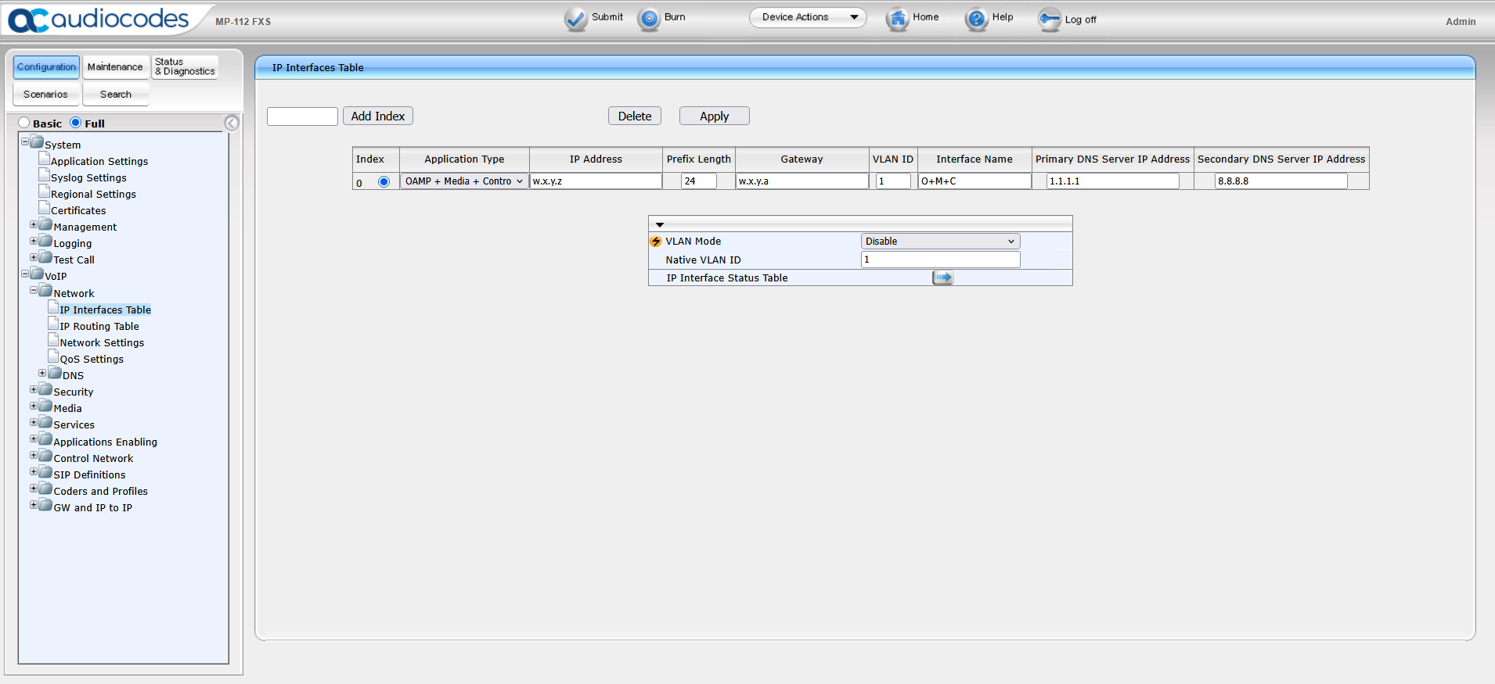This screenshot has width=1495, height=684.
Task: Select the Basic view radio button
Action: pos(24,123)
